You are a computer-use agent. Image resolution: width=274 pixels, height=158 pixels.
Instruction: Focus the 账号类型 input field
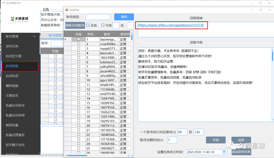pos(98,17)
